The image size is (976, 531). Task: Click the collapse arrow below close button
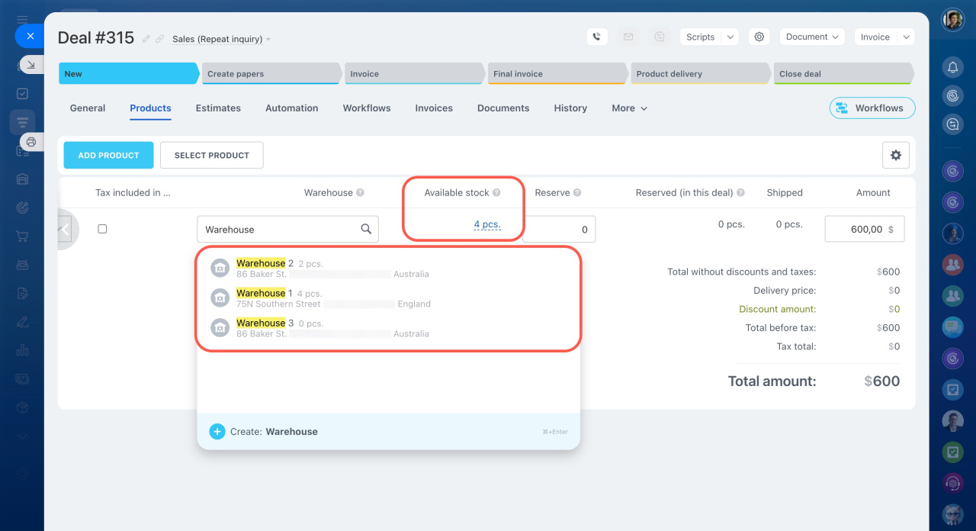click(31, 65)
